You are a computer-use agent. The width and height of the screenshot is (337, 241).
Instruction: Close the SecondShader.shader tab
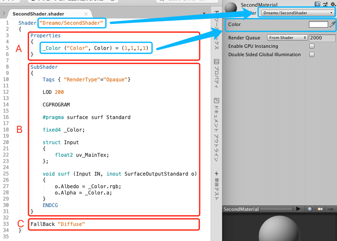pos(86,14)
